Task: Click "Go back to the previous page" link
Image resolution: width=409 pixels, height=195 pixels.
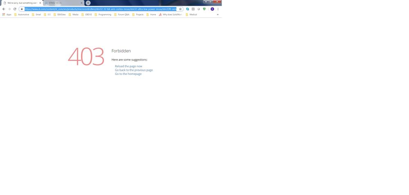Action: [134, 70]
